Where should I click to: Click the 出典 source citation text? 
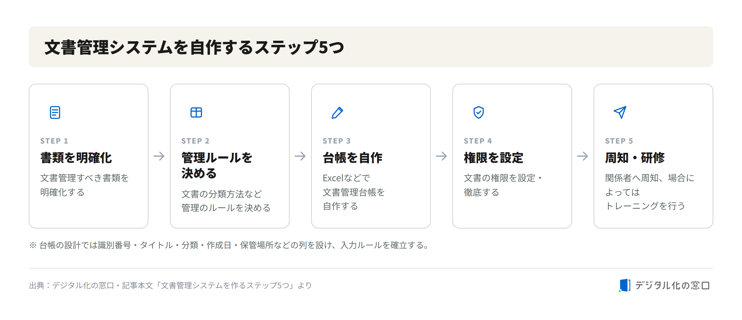click(171, 286)
